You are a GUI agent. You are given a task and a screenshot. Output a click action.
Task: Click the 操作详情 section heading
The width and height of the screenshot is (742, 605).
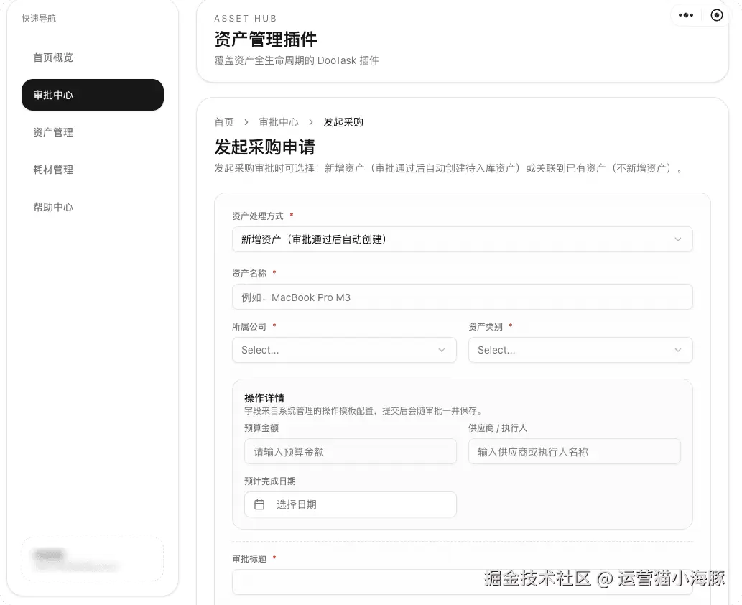pos(264,398)
